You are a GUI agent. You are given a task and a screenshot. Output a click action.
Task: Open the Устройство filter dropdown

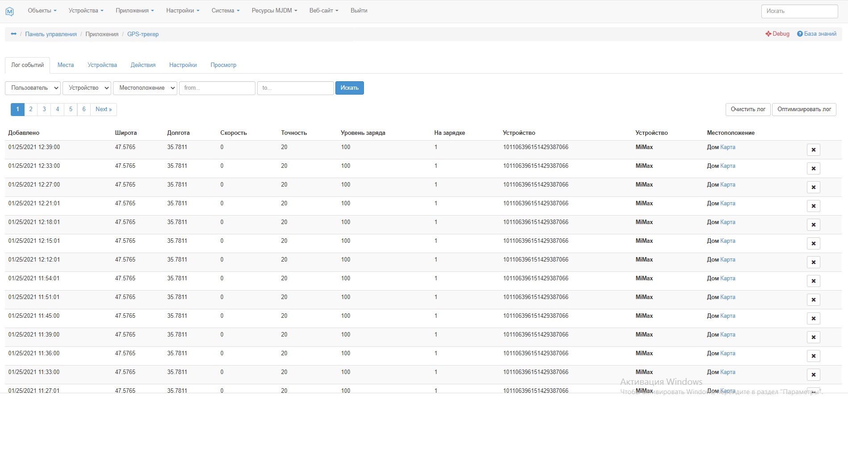87,88
